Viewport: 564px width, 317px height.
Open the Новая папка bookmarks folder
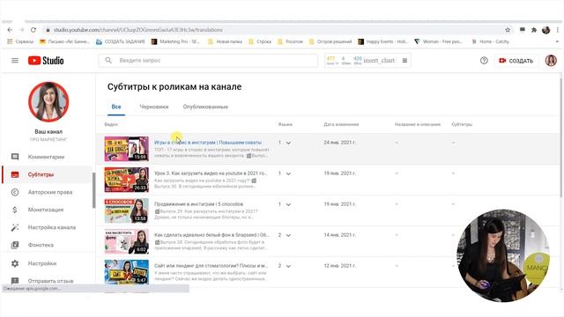point(226,41)
